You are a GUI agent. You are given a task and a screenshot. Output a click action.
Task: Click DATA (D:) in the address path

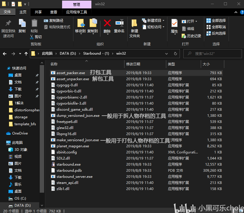(x=68, y=53)
